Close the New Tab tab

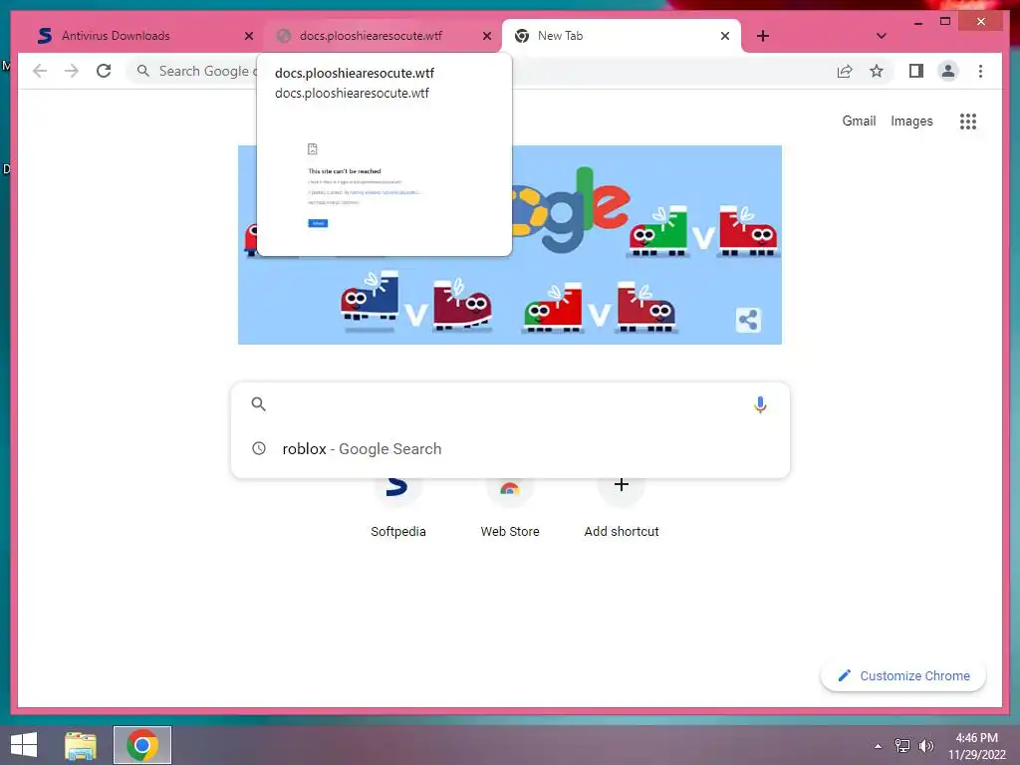coord(725,36)
